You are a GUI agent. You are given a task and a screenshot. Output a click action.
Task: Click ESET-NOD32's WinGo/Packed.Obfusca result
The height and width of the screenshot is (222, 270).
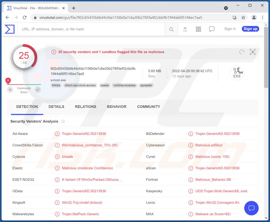coord(92,180)
